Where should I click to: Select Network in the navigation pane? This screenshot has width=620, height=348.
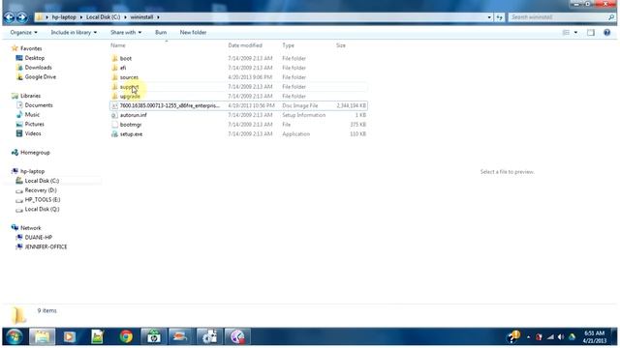[30, 228]
